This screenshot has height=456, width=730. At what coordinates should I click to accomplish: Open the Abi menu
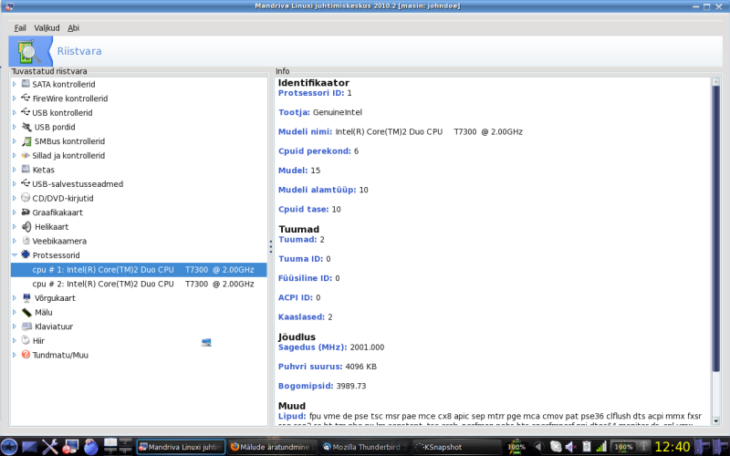73,28
